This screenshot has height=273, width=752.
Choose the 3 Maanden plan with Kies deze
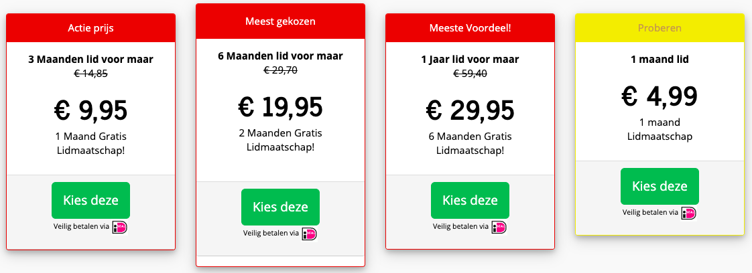(90, 200)
